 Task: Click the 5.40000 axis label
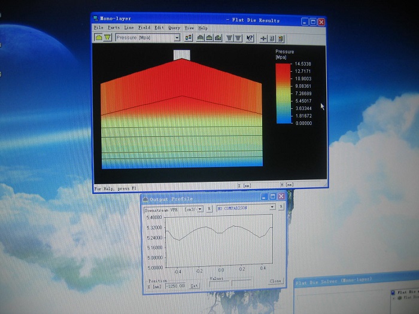tap(154, 217)
